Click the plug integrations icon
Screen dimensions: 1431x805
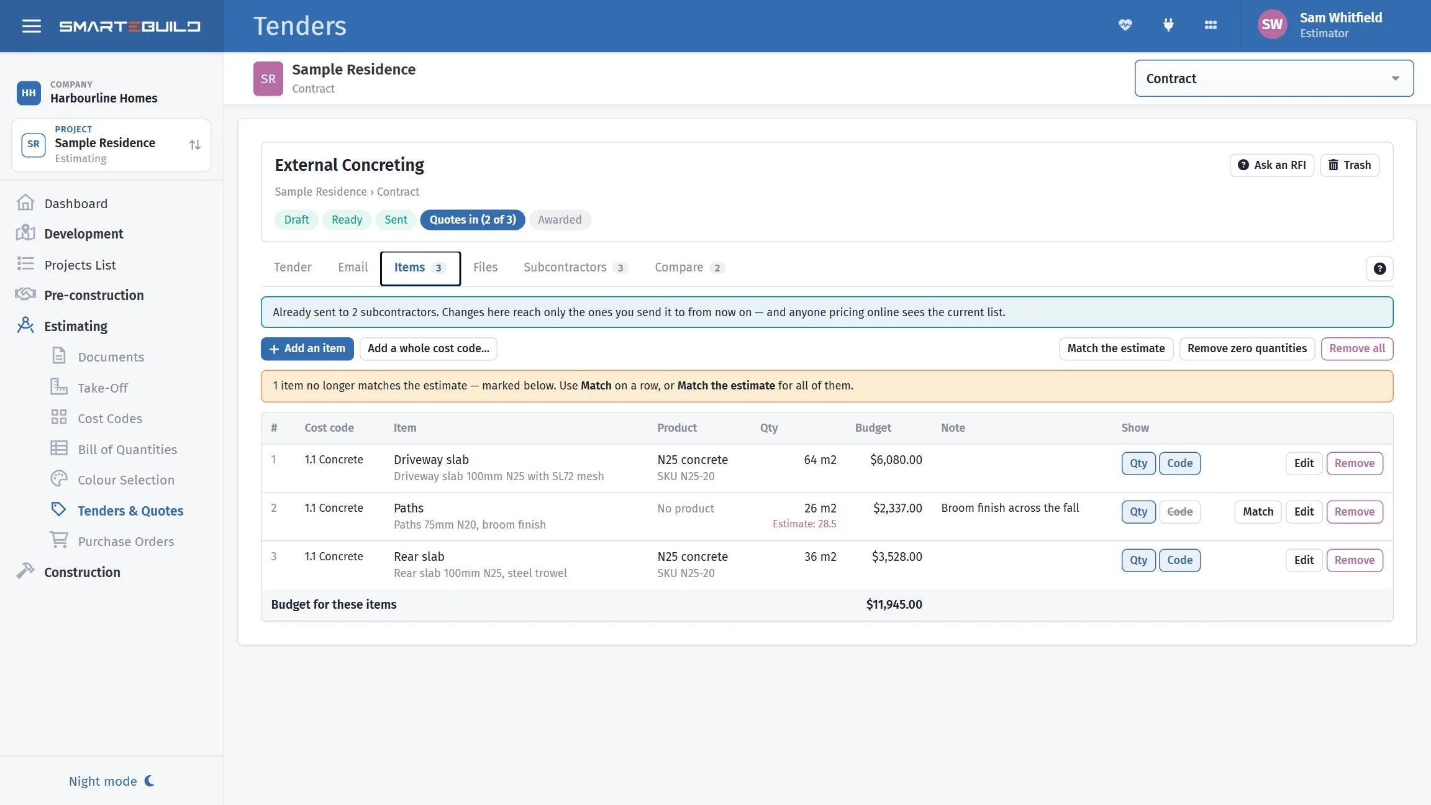(x=1168, y=25)
